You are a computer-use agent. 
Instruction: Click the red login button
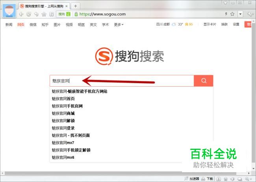(x=248, y=24)
